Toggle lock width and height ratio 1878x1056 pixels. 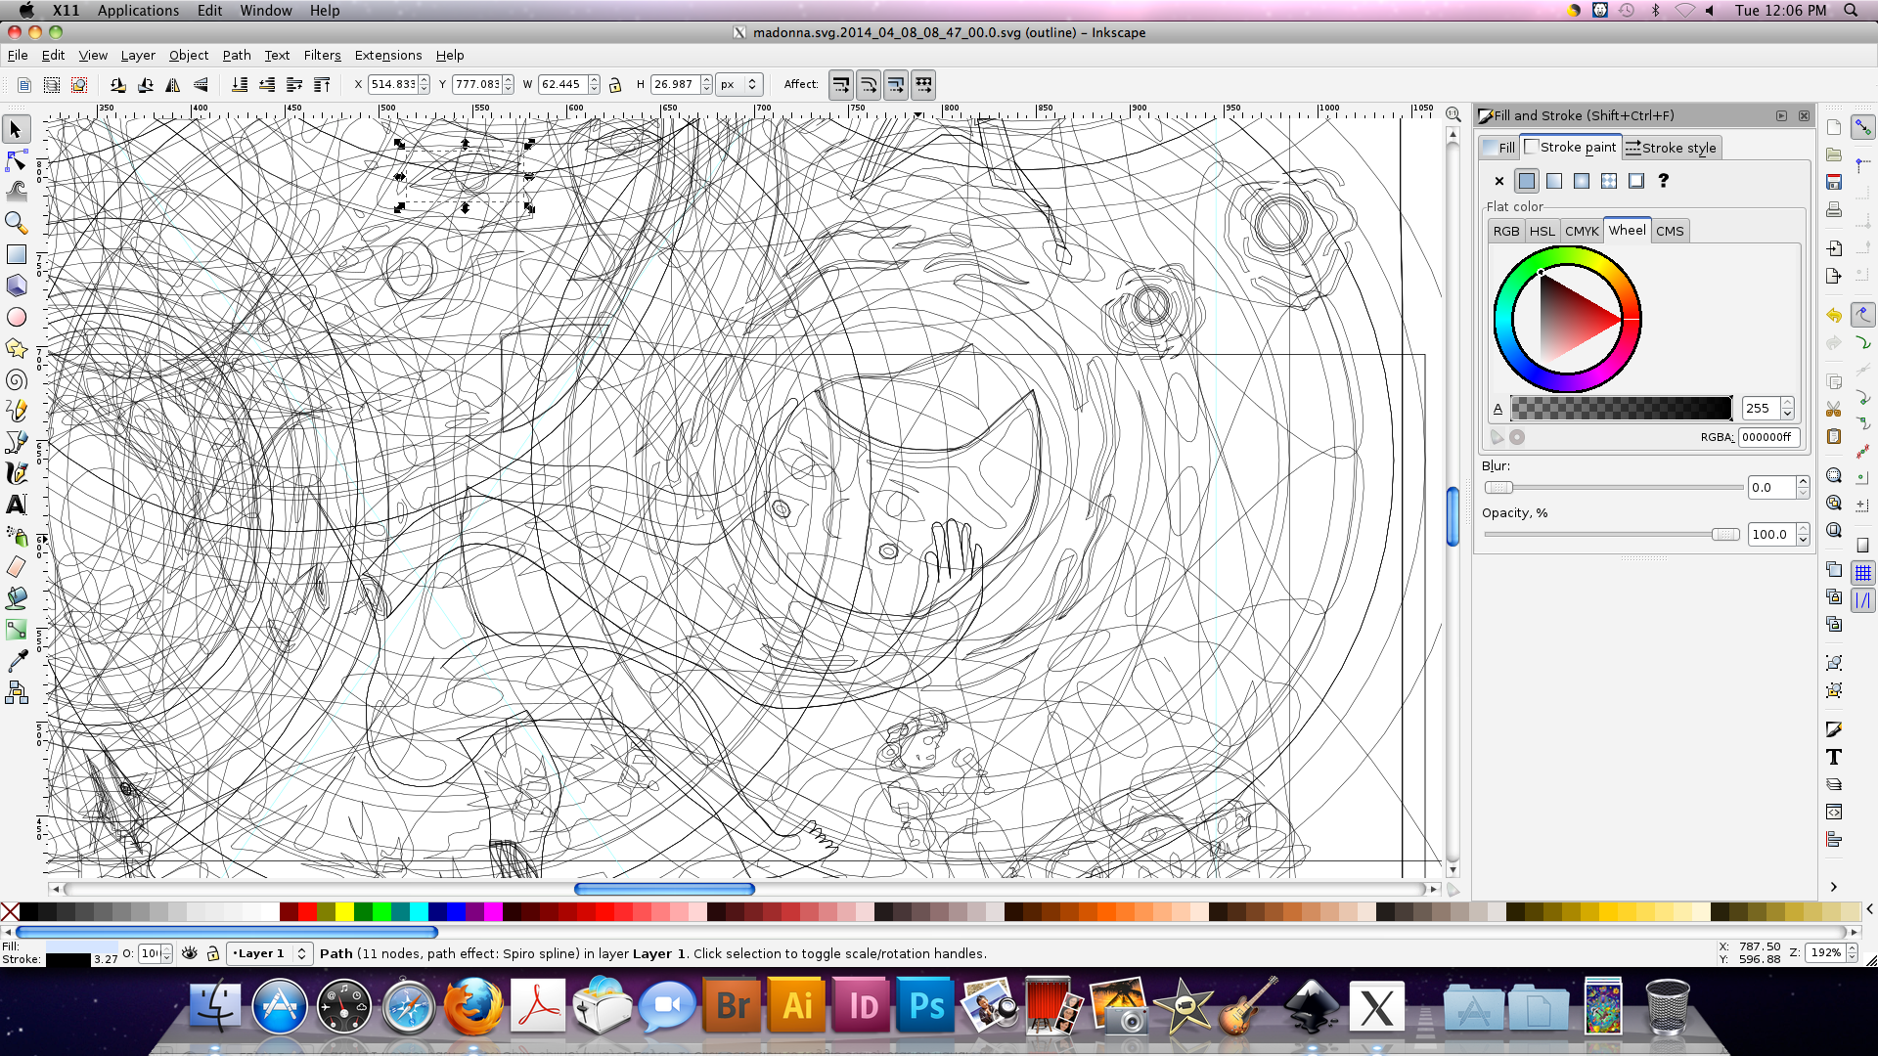pyautogui.click(x=615, y=85)
